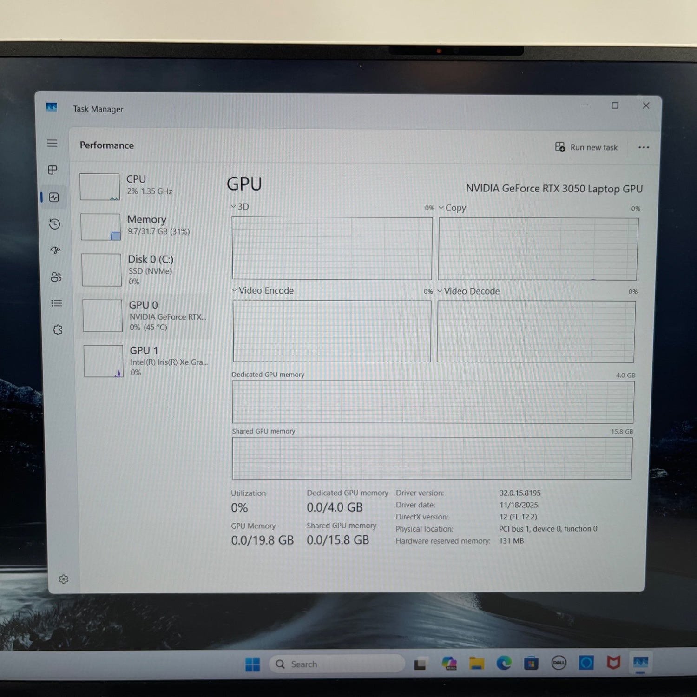
Task: Open the Dell app from the taskbar
Action: pos(559,663)
